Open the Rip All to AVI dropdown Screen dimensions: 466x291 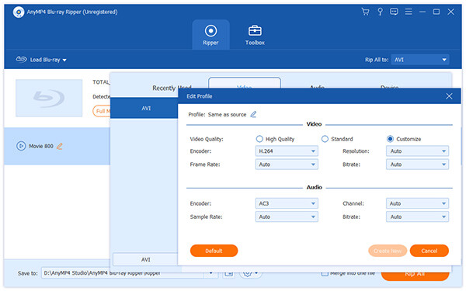(420, 60)
